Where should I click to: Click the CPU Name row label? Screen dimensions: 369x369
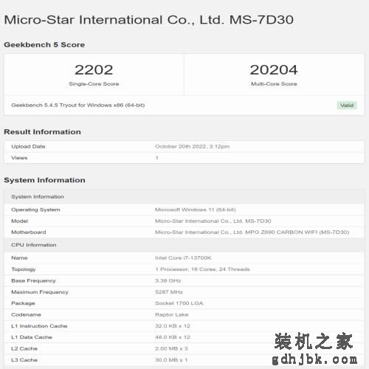point(19,258)
